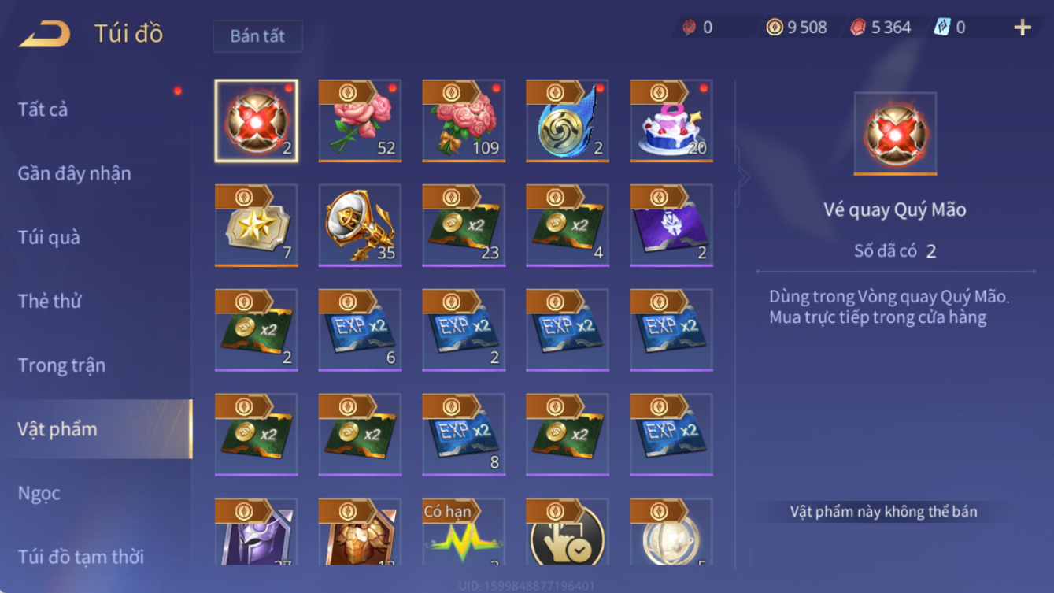Open the Tất cả tab
The height and width of the screenshot is (593, 1054).
[x=43, y=109]
